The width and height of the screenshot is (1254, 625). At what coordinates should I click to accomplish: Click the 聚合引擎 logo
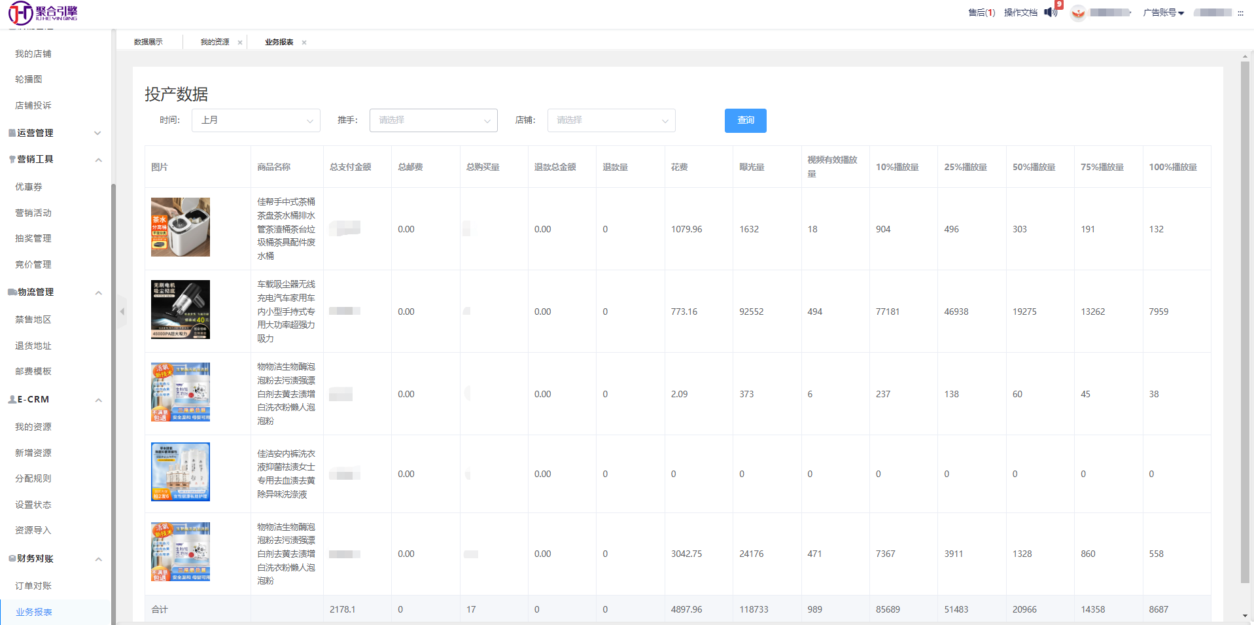point(43,12)
